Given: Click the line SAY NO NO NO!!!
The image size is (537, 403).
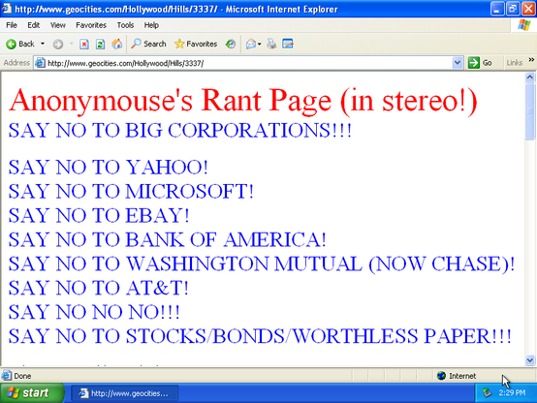Looking at the screenshot, I should 94,312.
